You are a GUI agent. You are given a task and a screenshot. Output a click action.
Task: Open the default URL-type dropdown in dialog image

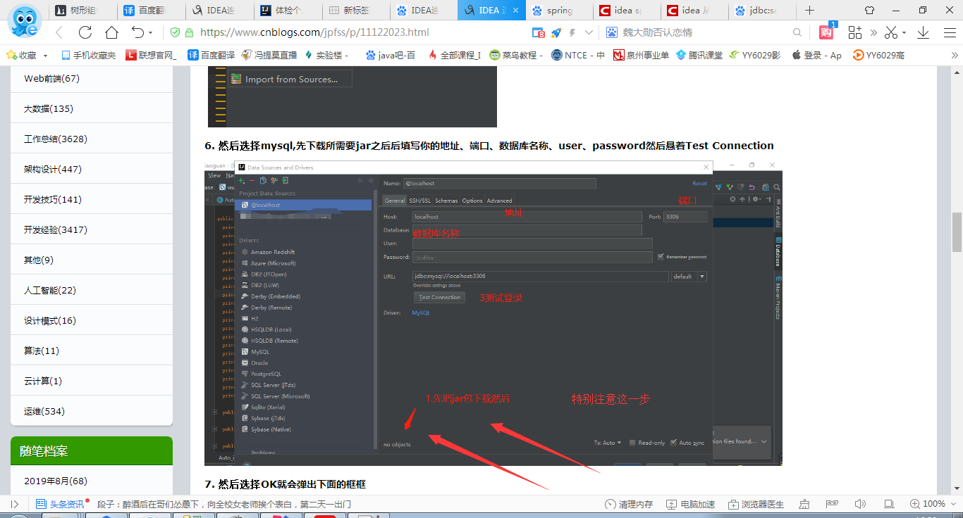pos(689,277)
